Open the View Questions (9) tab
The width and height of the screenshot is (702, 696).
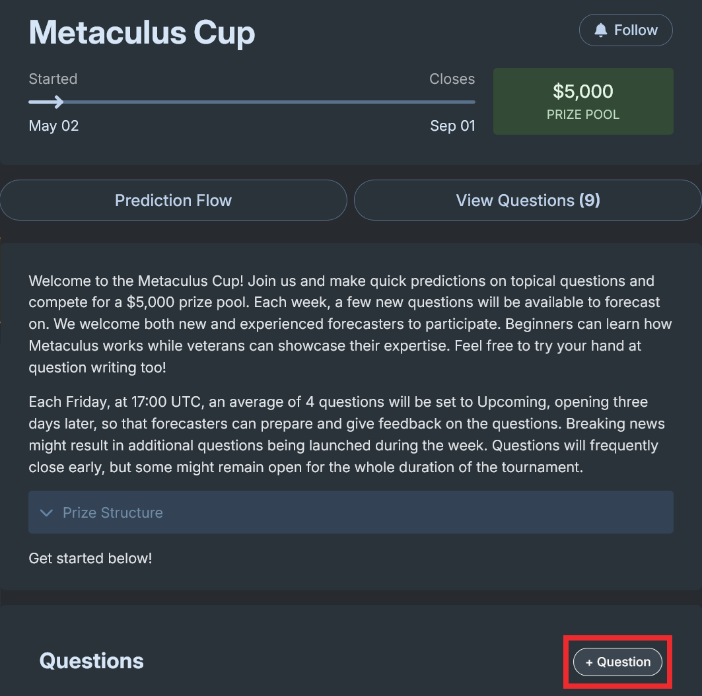[x=527, y=200]
